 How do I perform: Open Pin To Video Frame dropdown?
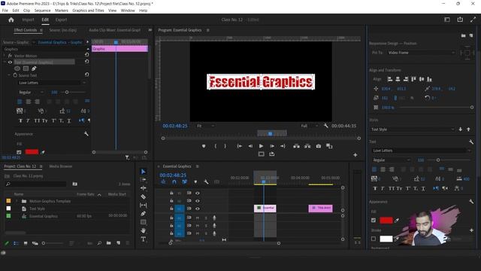pos(421,53)
